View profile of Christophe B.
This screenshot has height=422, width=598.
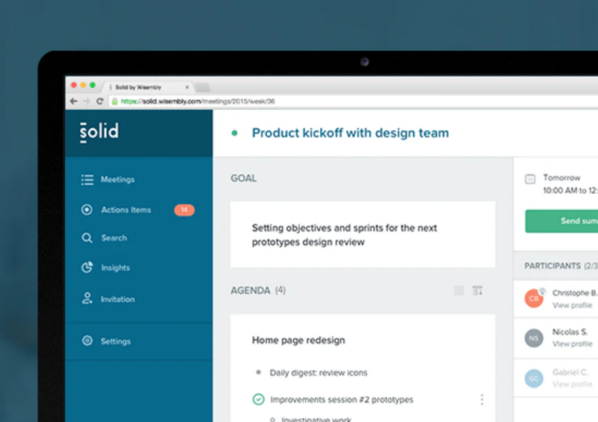pos(572,305)
